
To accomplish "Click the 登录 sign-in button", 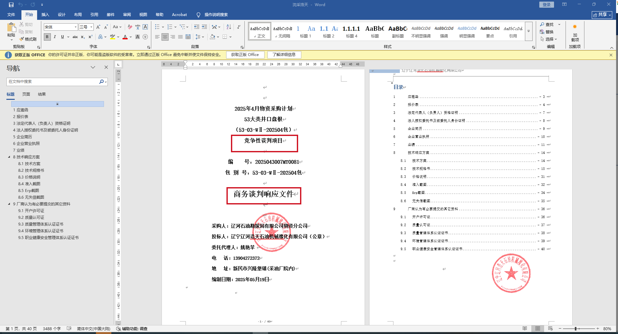I will (547, 5).
